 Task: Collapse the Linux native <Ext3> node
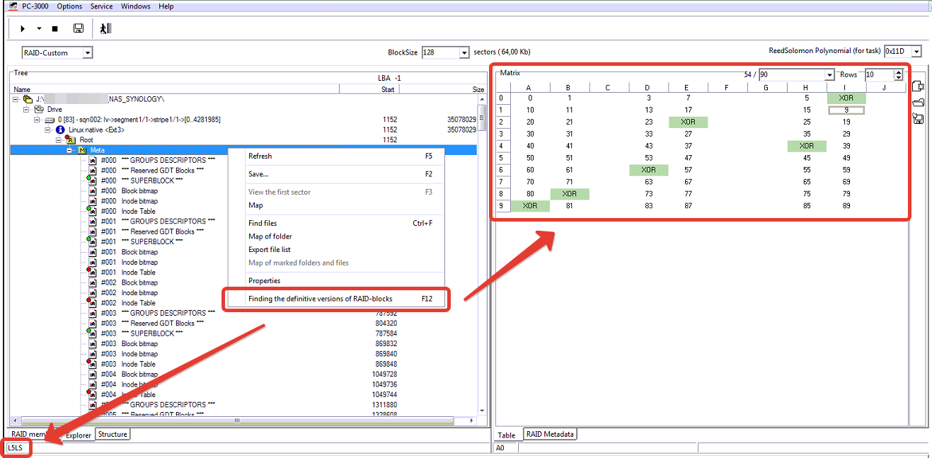click(48, 130)
